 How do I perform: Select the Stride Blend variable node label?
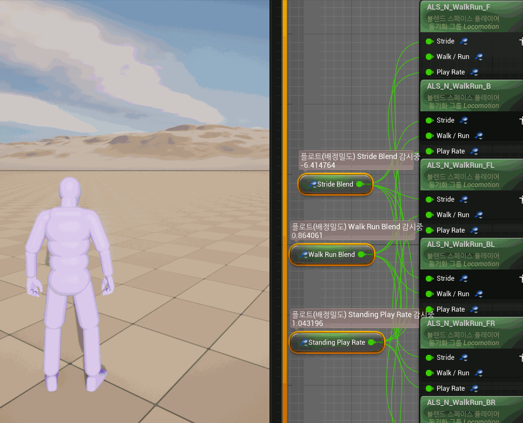pos(335,184)
